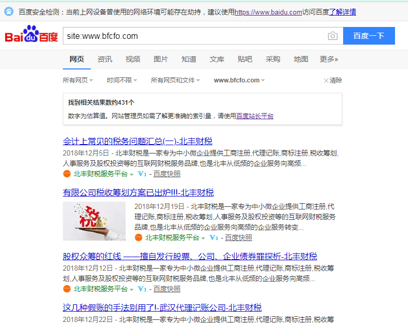Expand arrow next to 北丰财税服务平台 in 股权众筹 result
Image resolution: width=408 pixels, height=323 pixels.
coord(132,290)
